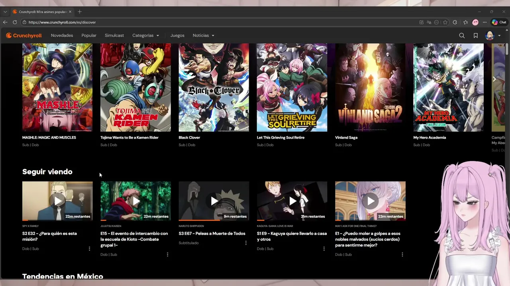Open the Black Clover poster
Image resolution: width=510 pixels, height=286 pixels.
coord(214,87)
